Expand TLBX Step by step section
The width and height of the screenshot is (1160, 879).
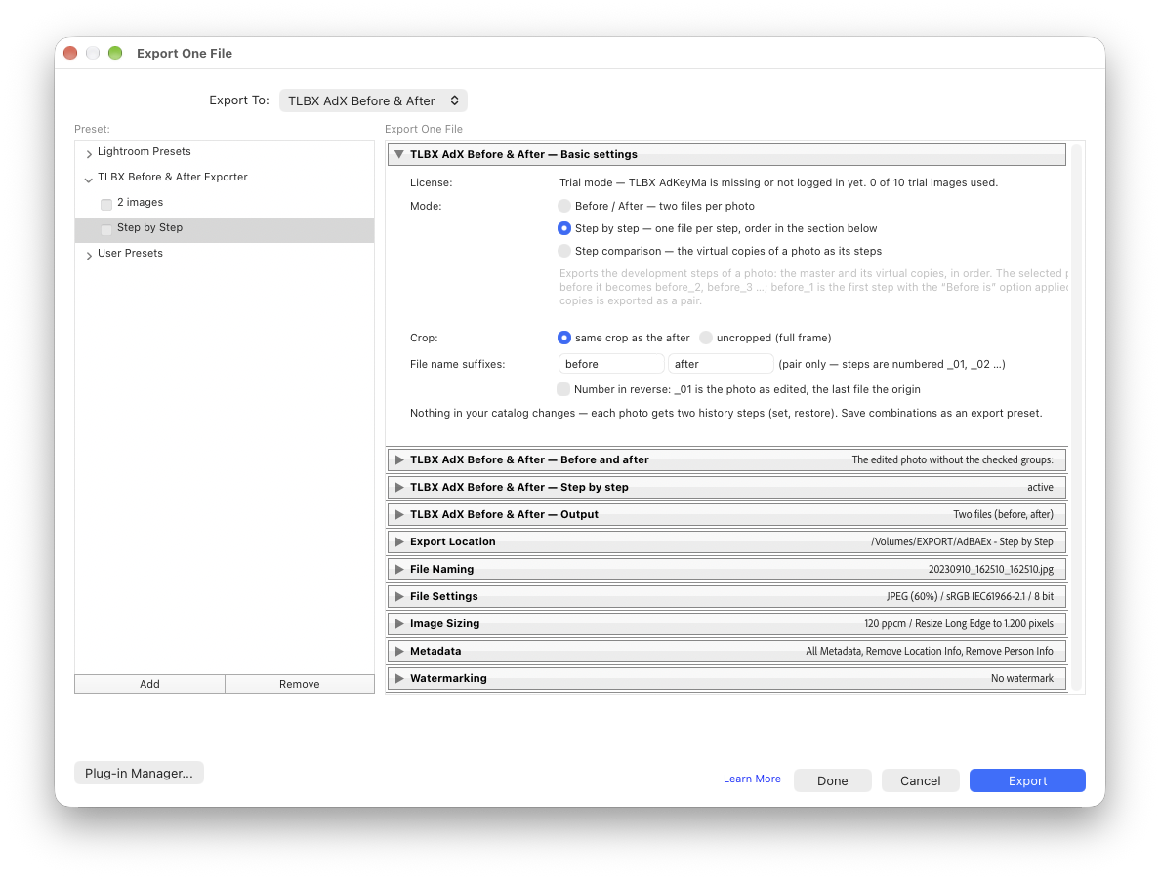pyautogui.click(x=399, y=487)
